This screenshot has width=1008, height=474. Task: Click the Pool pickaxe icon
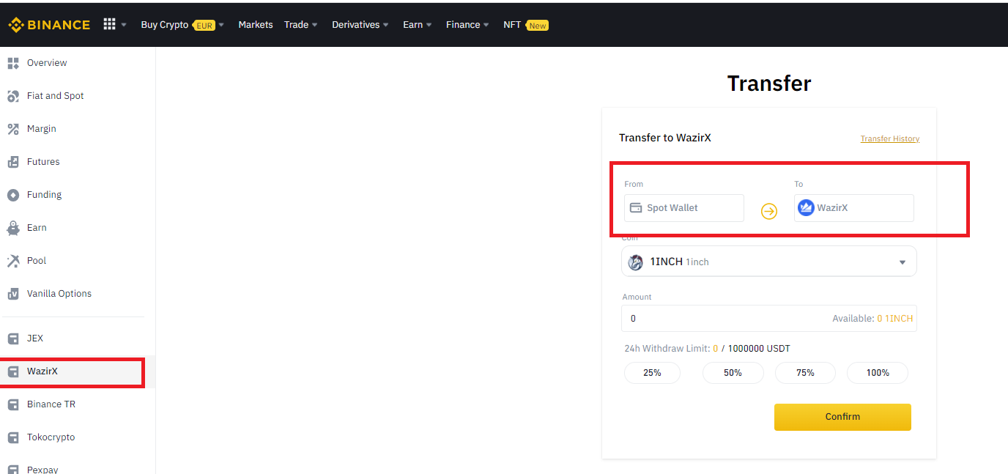tap(13, 261)
